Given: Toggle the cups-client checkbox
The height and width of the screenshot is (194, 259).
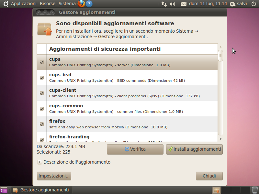Looking at the screenshot, I should 42,93.
